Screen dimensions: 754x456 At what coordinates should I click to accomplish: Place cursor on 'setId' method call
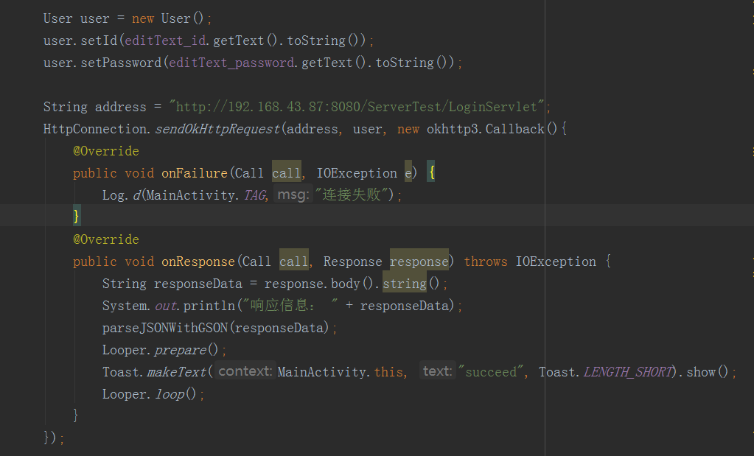99,41
